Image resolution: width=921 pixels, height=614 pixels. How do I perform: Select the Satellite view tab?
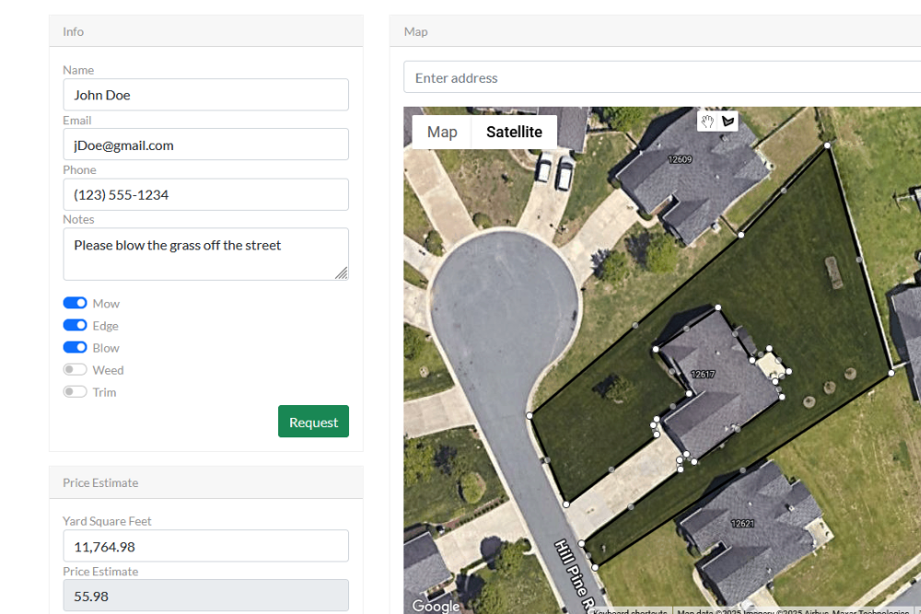tap(514, 132)
